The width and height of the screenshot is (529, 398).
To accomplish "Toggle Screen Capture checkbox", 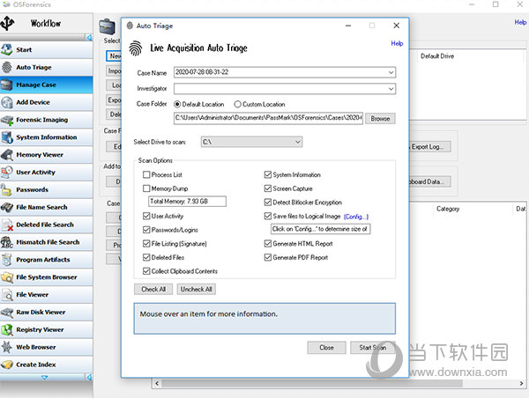I will pos(267,188).
